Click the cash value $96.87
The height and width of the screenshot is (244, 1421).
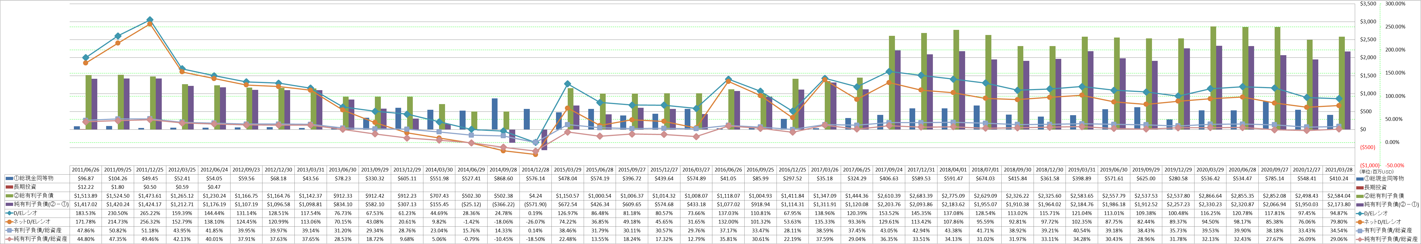click(x=86, y=179)
